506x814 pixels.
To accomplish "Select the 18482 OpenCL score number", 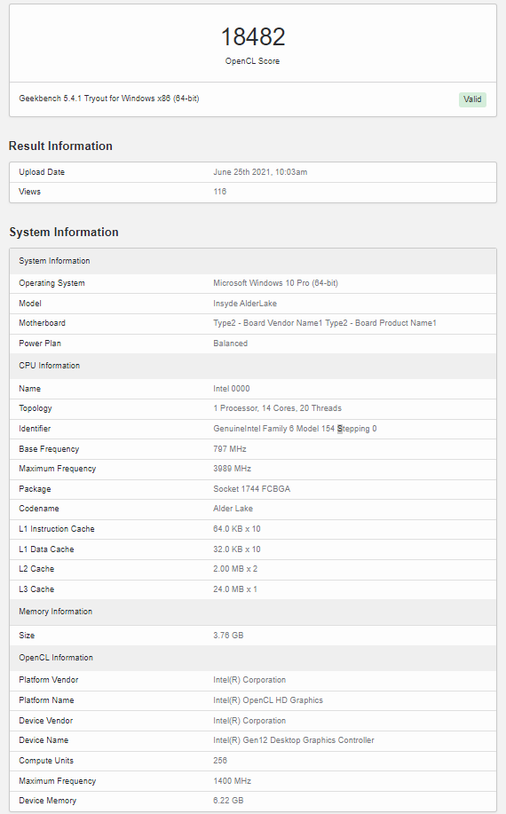I will 253,37.
